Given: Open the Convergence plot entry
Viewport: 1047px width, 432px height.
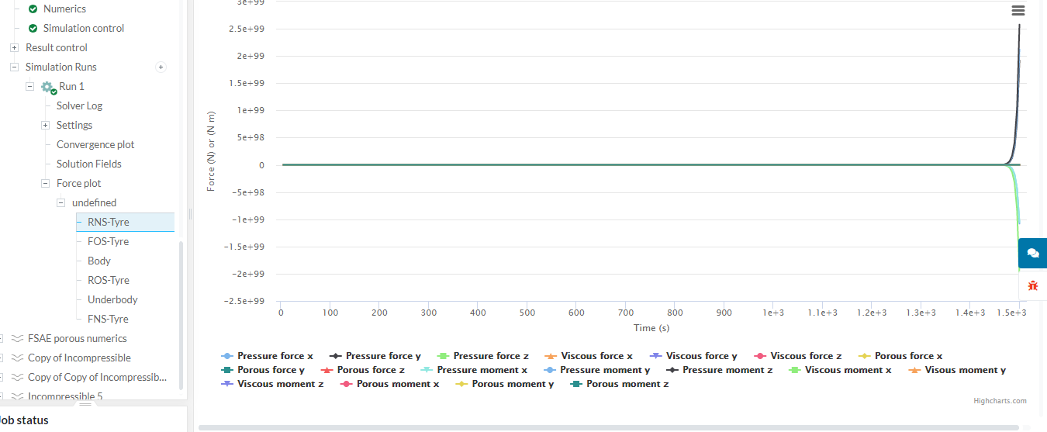Looking at the screenshot, I should click(x=95, y=145).
